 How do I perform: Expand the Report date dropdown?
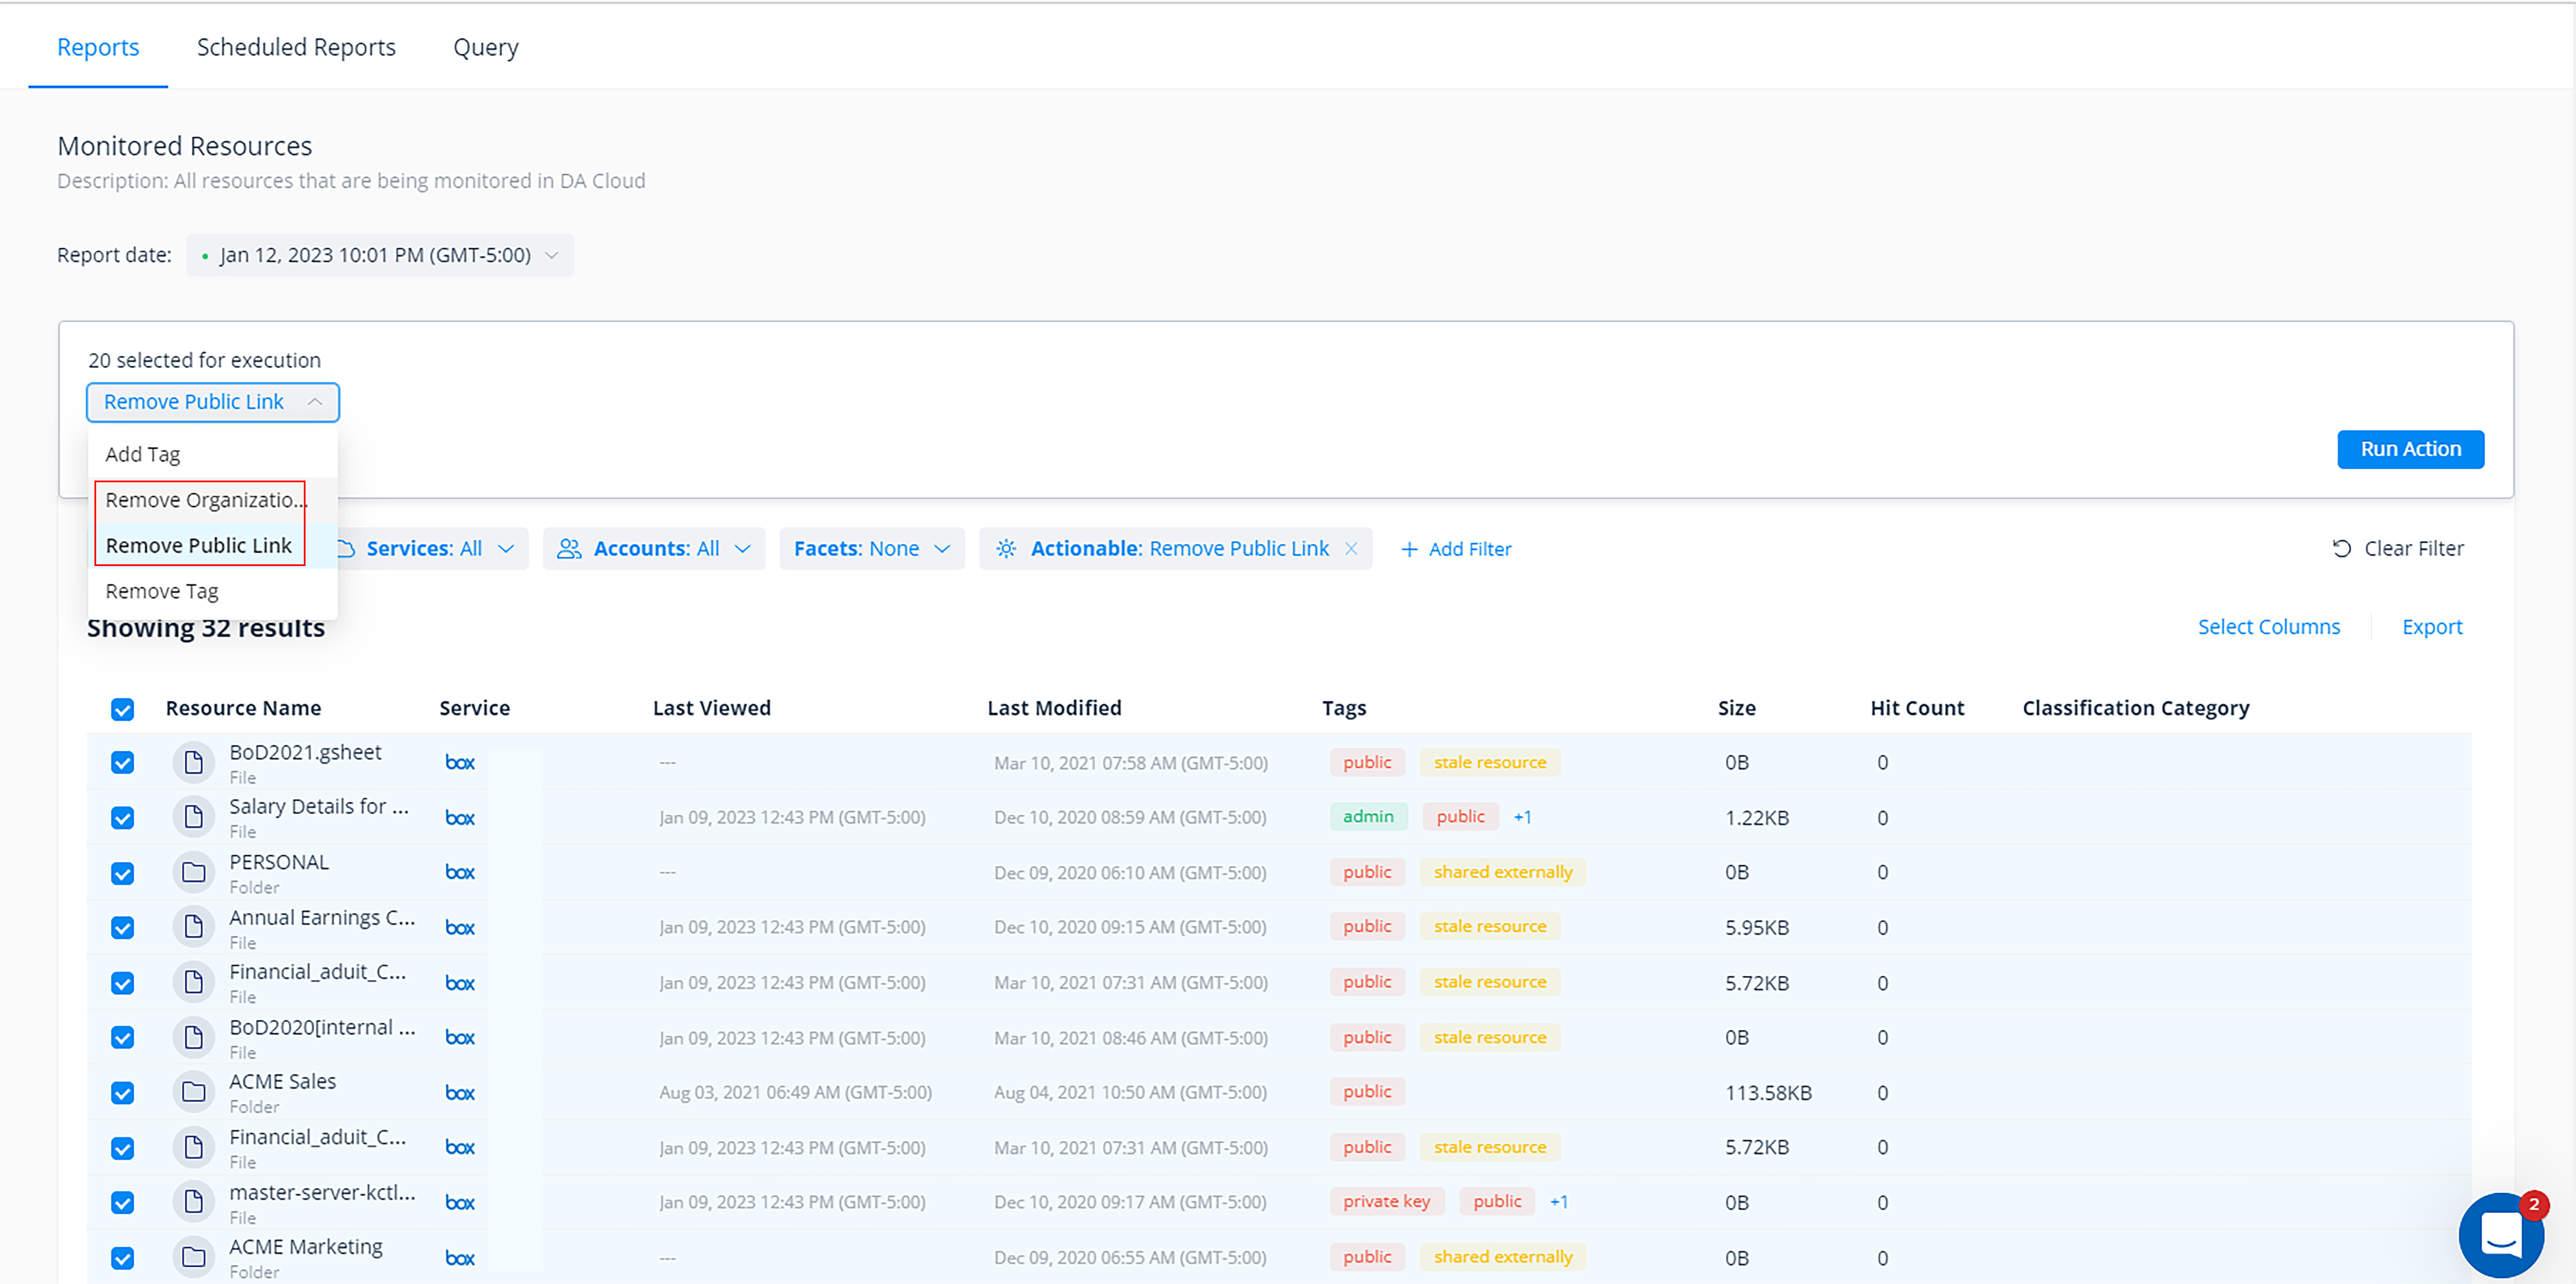pyautogui.click(x=380, y=255)
